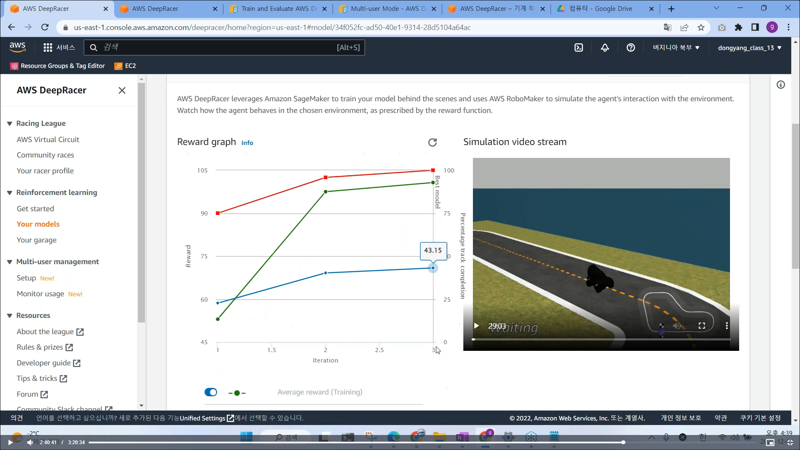Screen dimensions: 800x450
Task: Open the region dropdown 버지니아 북부
Action: coord(676,47)
